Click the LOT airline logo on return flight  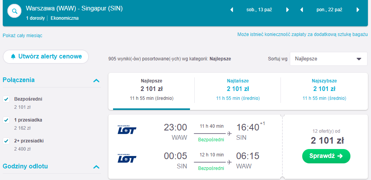127,159
